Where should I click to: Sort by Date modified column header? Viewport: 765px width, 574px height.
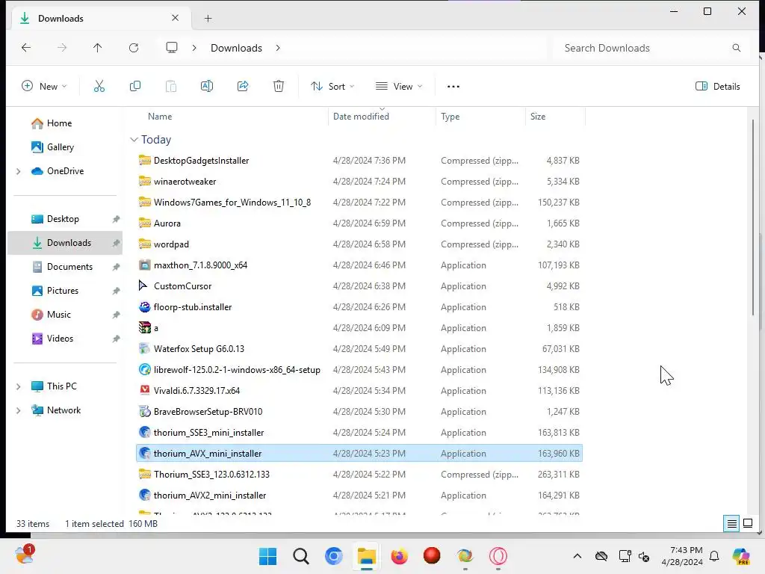361,117
